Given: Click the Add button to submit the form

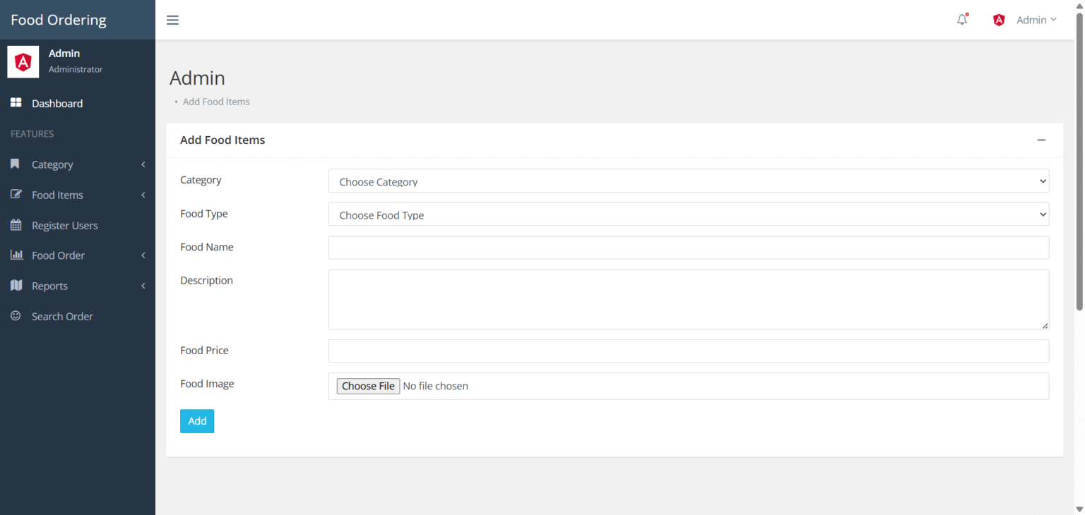Looking at the screenshot, I should tap(196, 421).
